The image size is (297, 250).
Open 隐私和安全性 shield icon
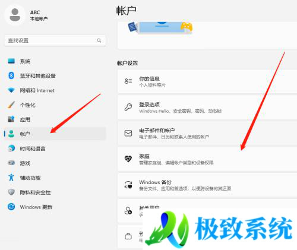[x=11, y=192]
